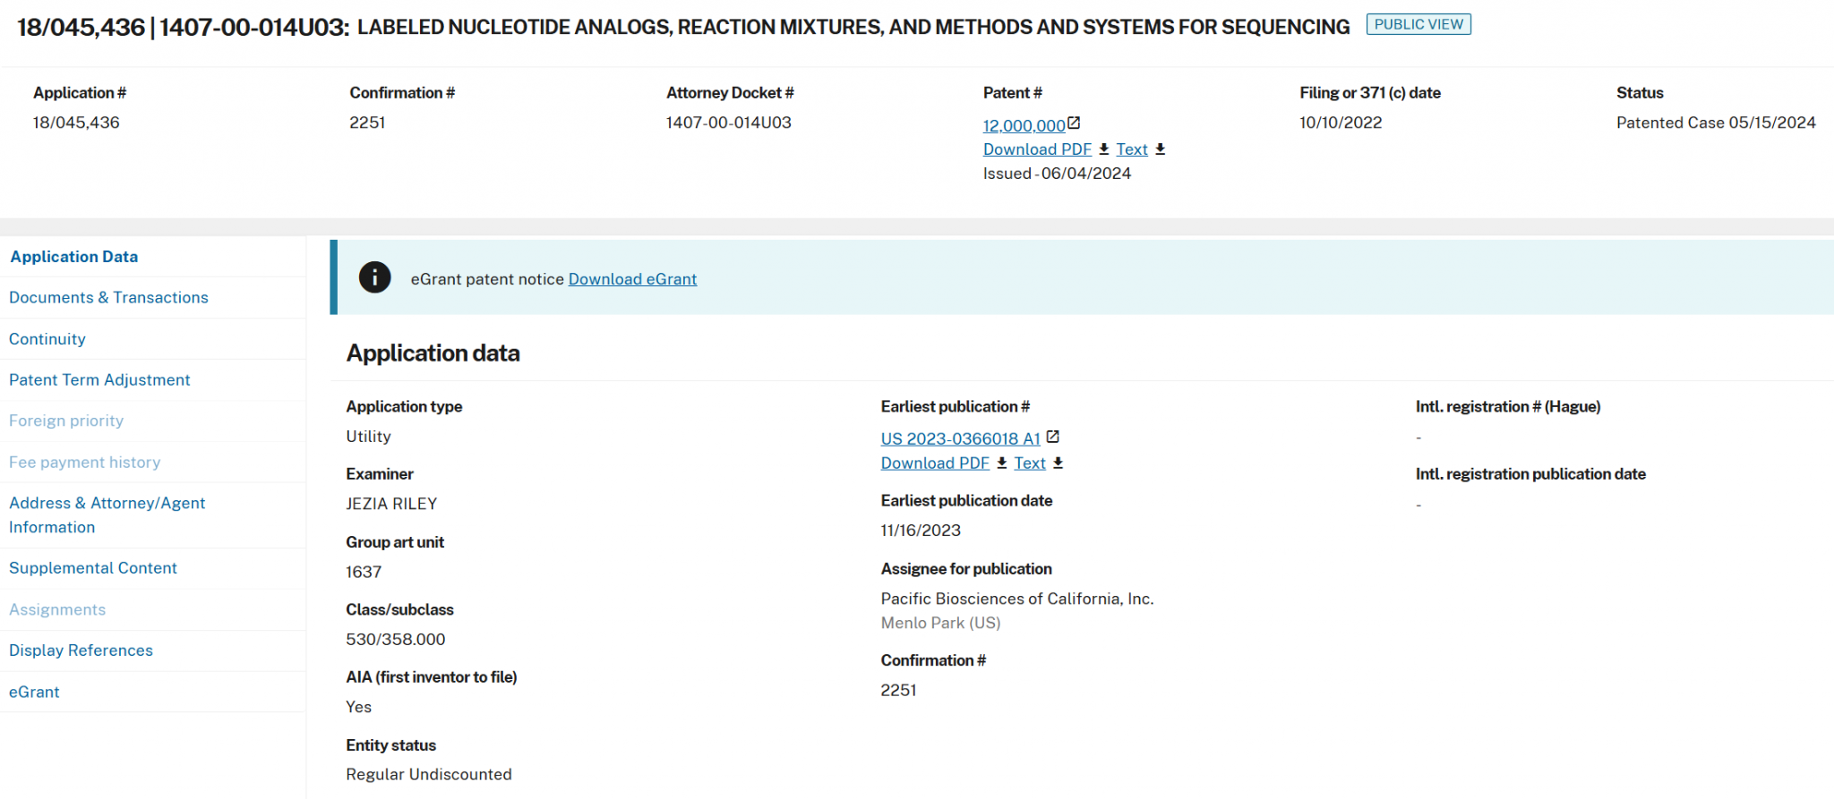The image size is (1834, 799).
Task: Download the patent PDF from header
Action: (x=1037, y=149)
